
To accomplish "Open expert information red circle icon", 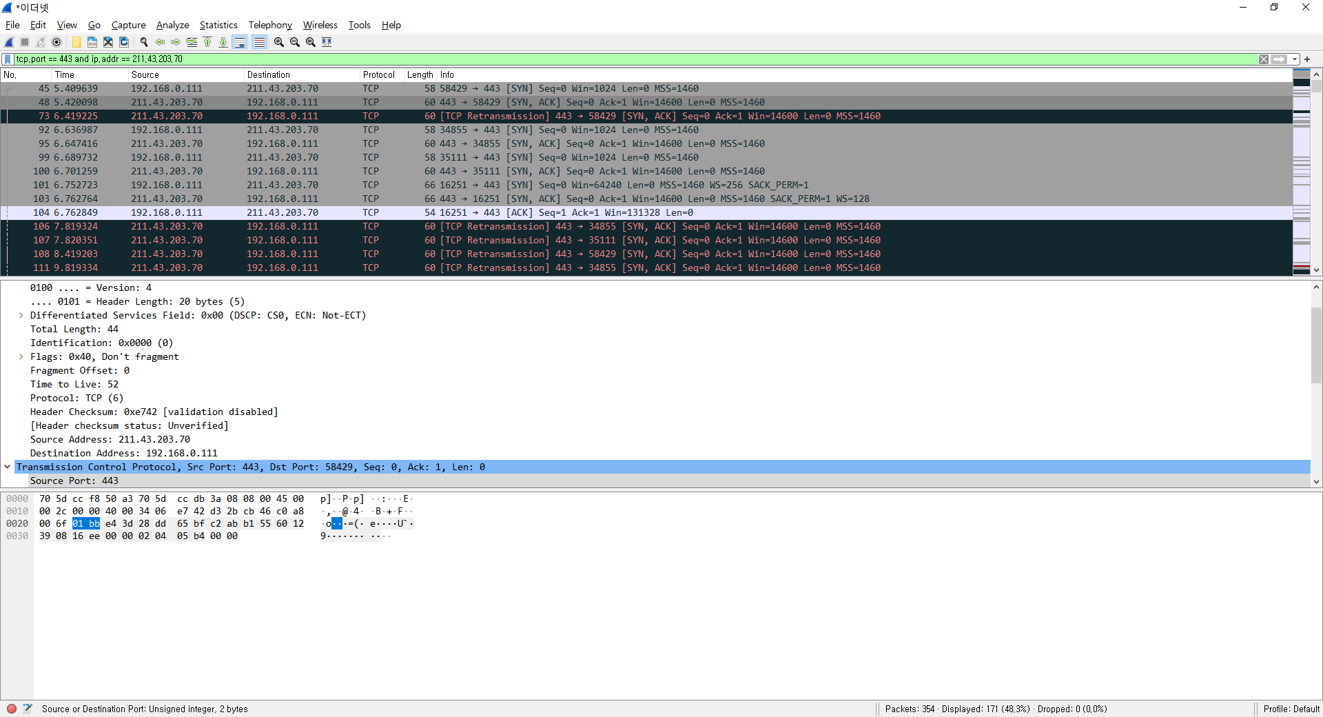I will click(12, 709).
